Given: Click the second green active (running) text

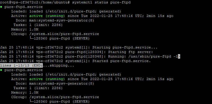Looking at the screenshot, I should point(47,79).
